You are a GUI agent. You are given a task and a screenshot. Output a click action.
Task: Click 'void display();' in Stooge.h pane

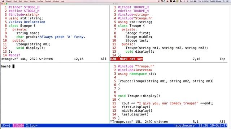tap(30, 48)
